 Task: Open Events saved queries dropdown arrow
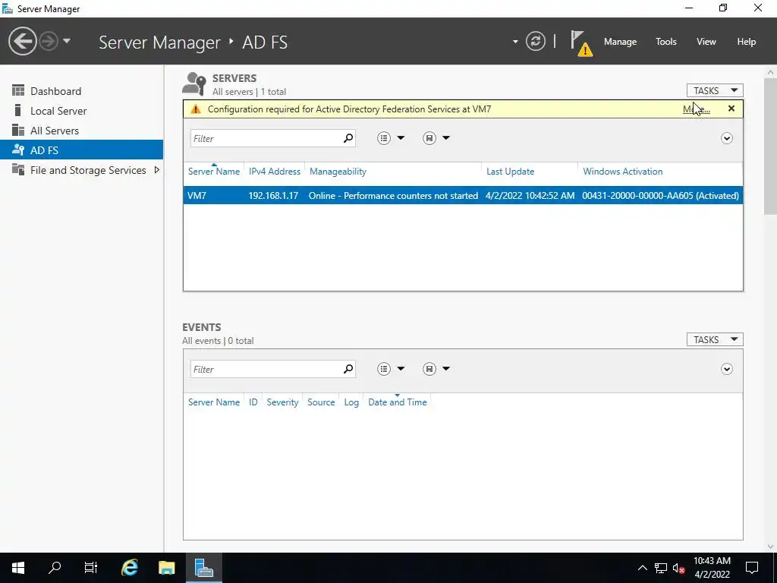[x=446, y=368]
